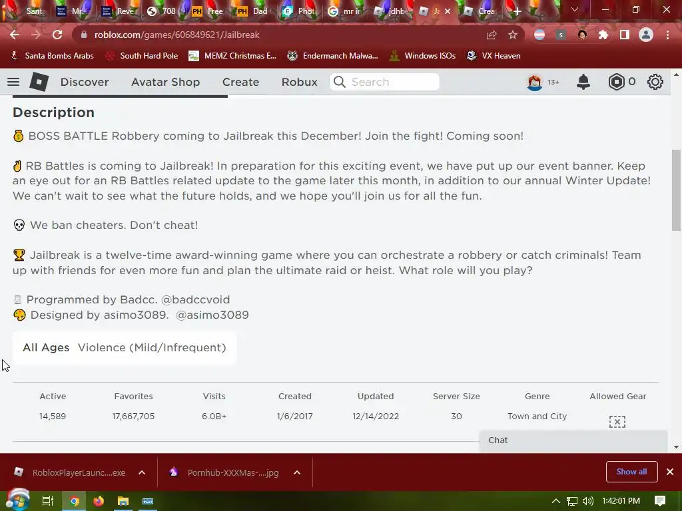Open the Pornhub-XXXMas jpg download
The width and height of the screenshot is (682, 511).
(x=226, y=473)
